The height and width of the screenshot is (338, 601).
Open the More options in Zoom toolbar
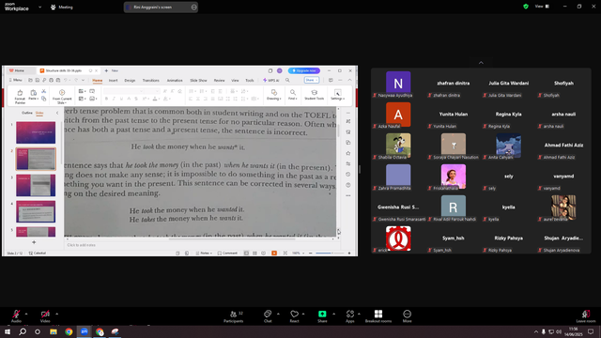(407, 316)
